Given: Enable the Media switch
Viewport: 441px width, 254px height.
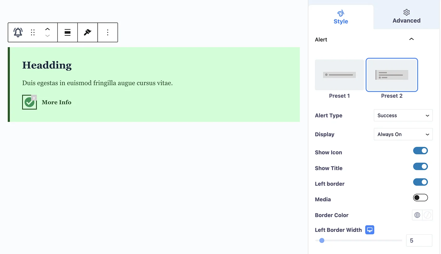Looking at the screenshot, I should [421, 198].
